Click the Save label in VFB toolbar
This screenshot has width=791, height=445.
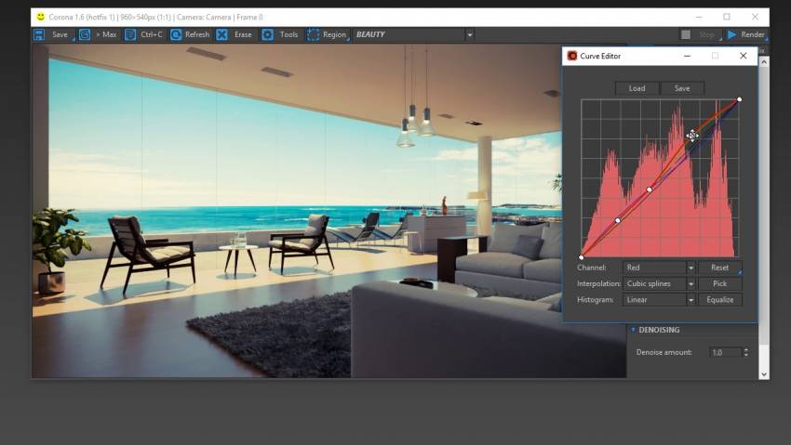(x=60, y=34)
